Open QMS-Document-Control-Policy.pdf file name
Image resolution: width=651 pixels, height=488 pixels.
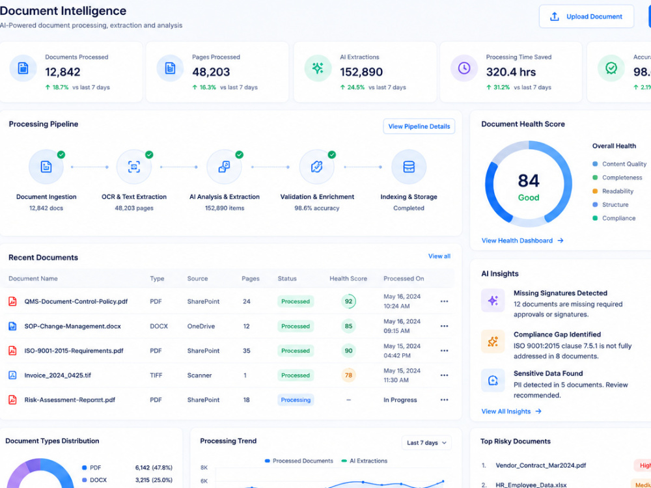click(x=76, y=301)
